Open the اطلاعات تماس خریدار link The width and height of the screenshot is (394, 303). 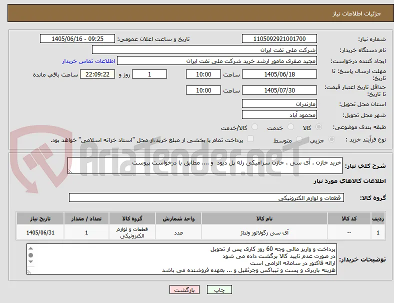(x=88, y=61)
